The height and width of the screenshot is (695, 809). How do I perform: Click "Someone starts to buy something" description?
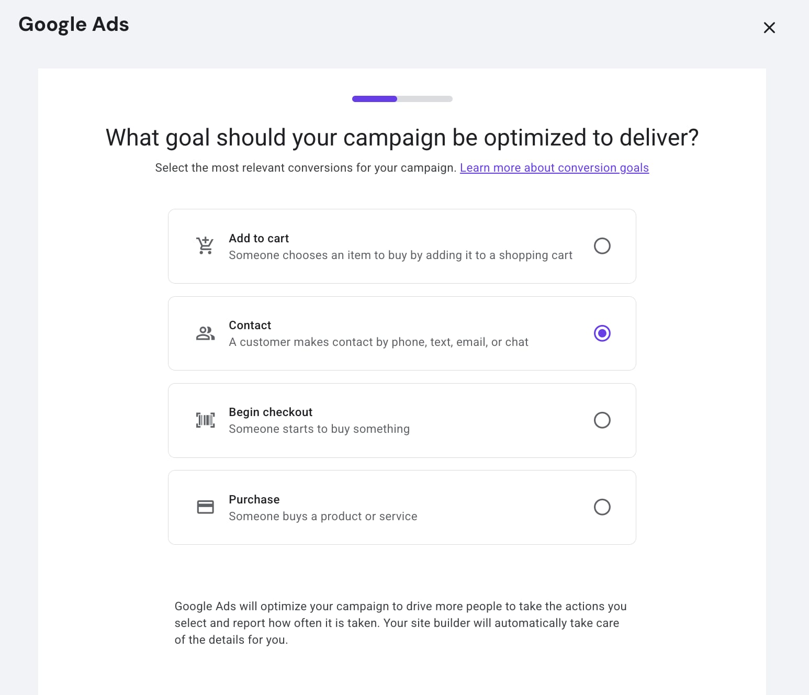pyautogui.click(x=319, y=429)
